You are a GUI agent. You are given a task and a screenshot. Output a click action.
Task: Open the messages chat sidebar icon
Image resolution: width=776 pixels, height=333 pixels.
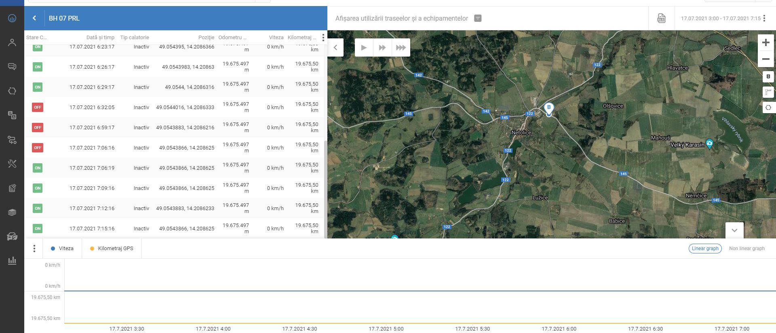tap(12, 67)
